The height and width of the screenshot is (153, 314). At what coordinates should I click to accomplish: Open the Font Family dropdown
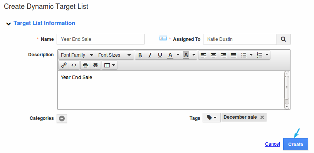tap(77, 55)
